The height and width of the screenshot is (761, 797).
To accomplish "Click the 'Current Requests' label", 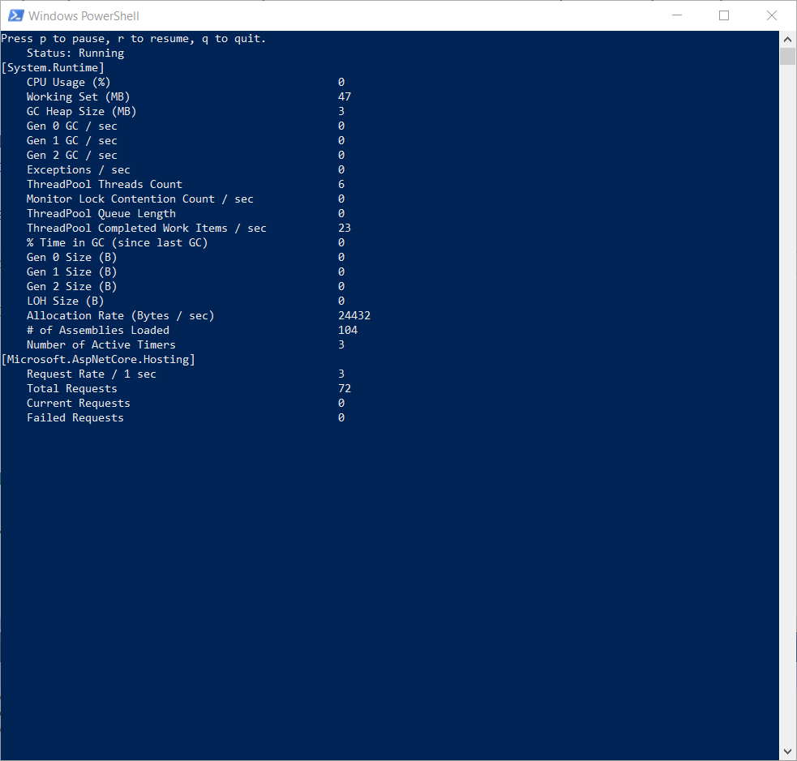I will pyautogui.click(x=79, y=404).
